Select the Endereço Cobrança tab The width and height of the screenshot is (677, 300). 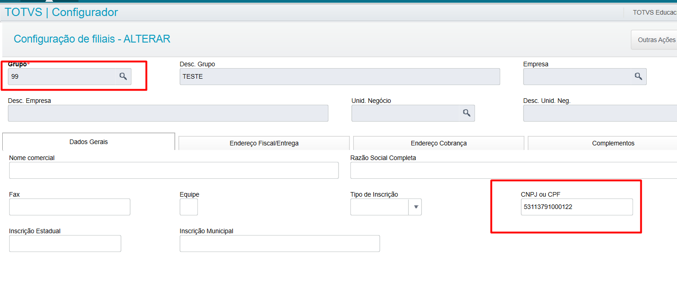tap(438, 143)
